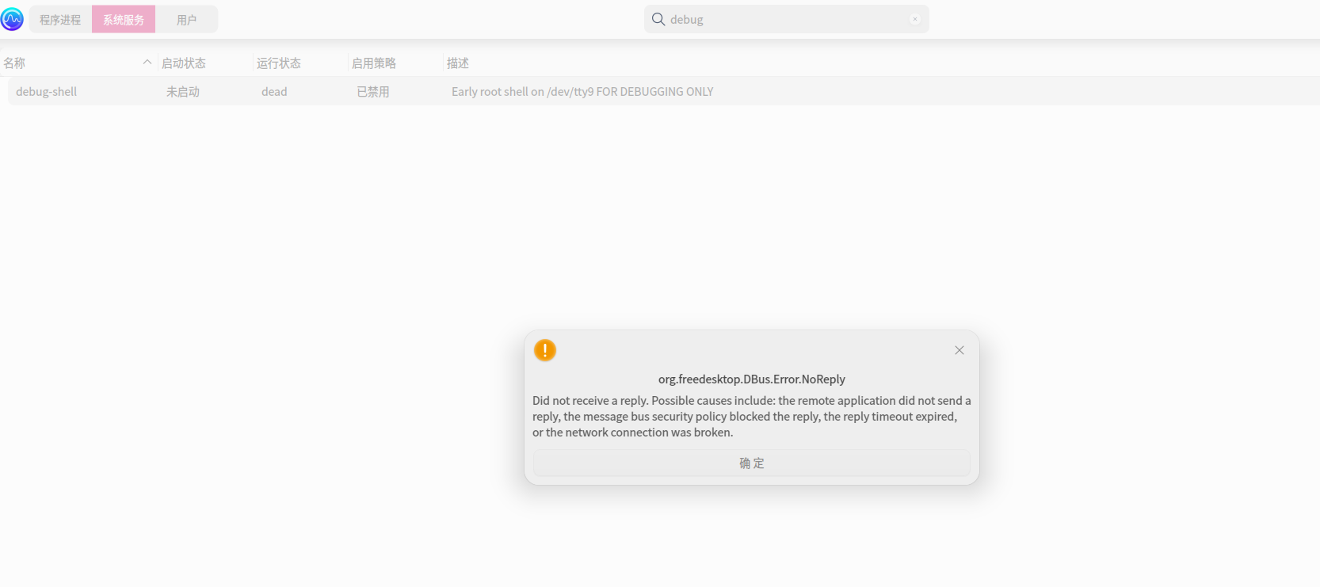
Task: Click the 已禁用 policy cell
Action: pyautogui.click(x=373, y=92)
